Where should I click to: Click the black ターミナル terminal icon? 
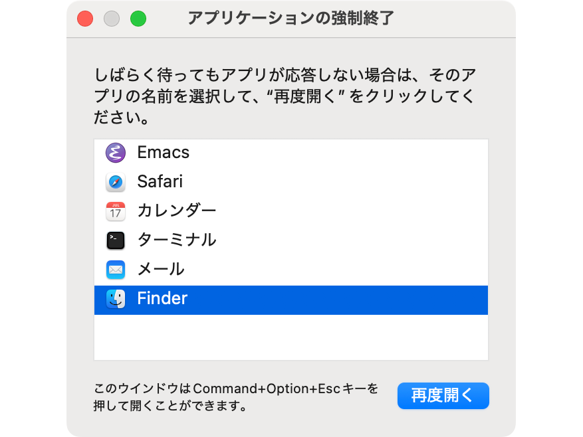tap(115, 240)
